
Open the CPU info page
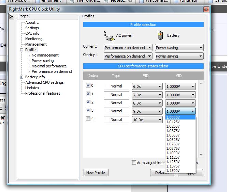click(32, 33)
